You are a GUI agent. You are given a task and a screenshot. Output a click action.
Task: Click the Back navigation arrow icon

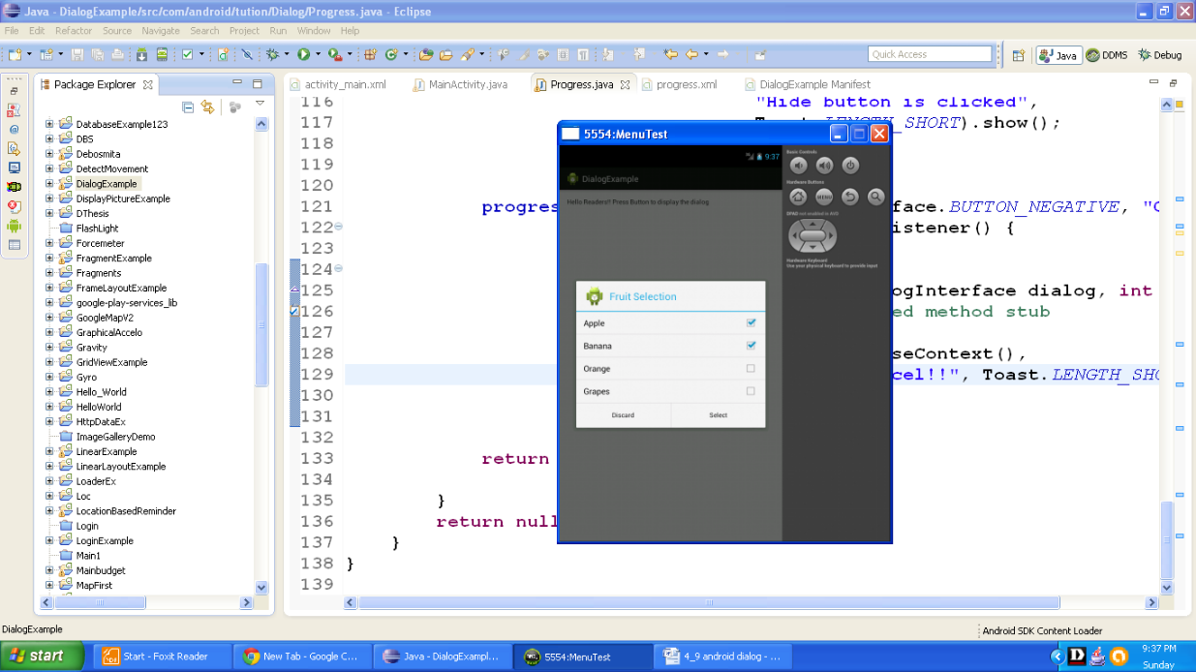(x=691, y=54)
